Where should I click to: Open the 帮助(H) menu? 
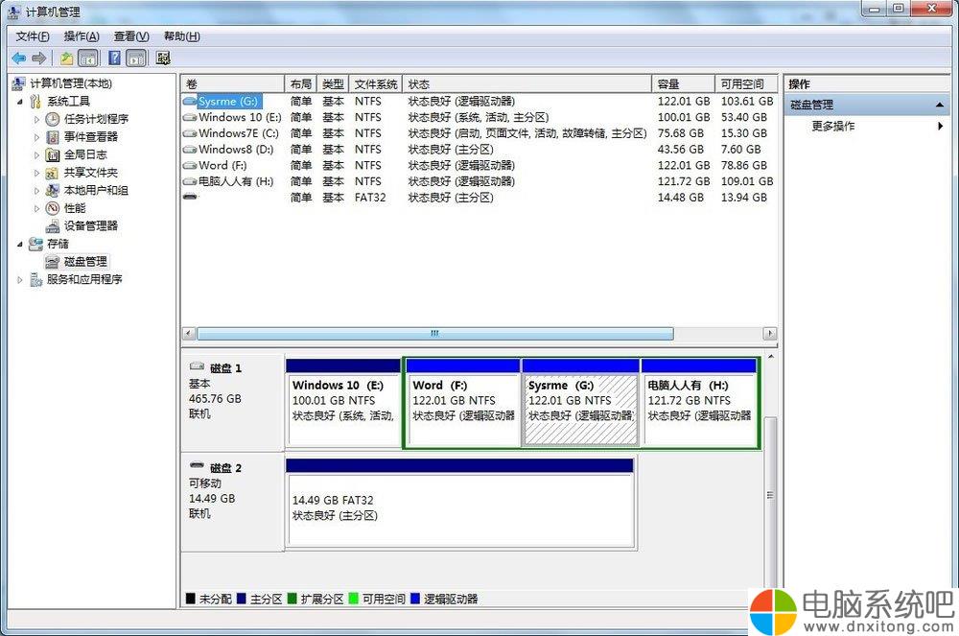tap(181, 36)
